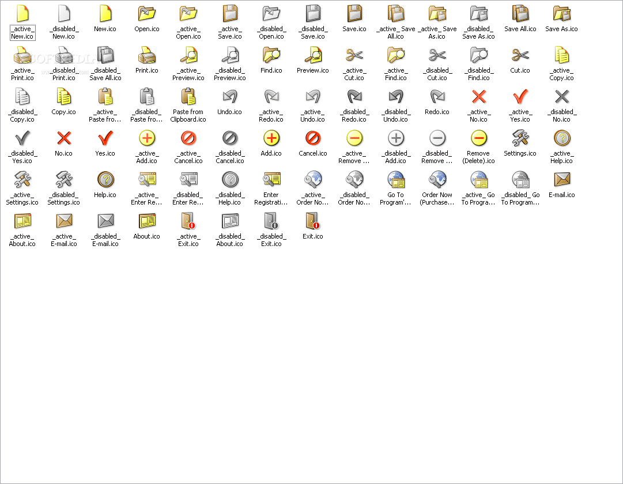The height and width of the screenshot is (484, 623).
Task: Select the _active_ Order No… icon
Action: [x=313, y=180]
